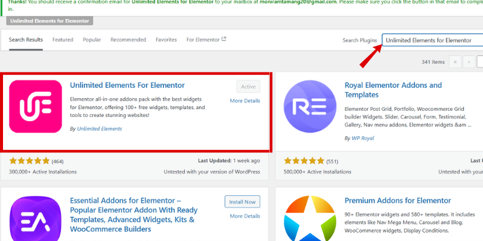The height and width of the screenshot is (241, 483).
Task: Switch to the Popular tab
Action: coord(92,40)
